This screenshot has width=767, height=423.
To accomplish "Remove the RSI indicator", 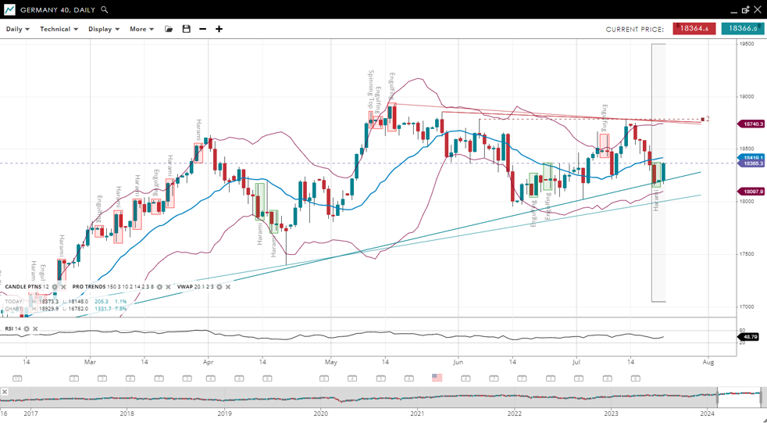I will 35,329.
